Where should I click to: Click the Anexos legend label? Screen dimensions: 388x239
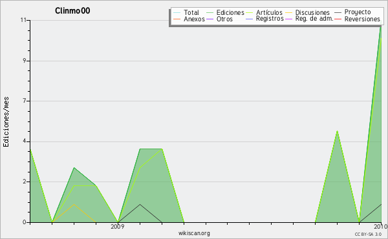point(194,19)
